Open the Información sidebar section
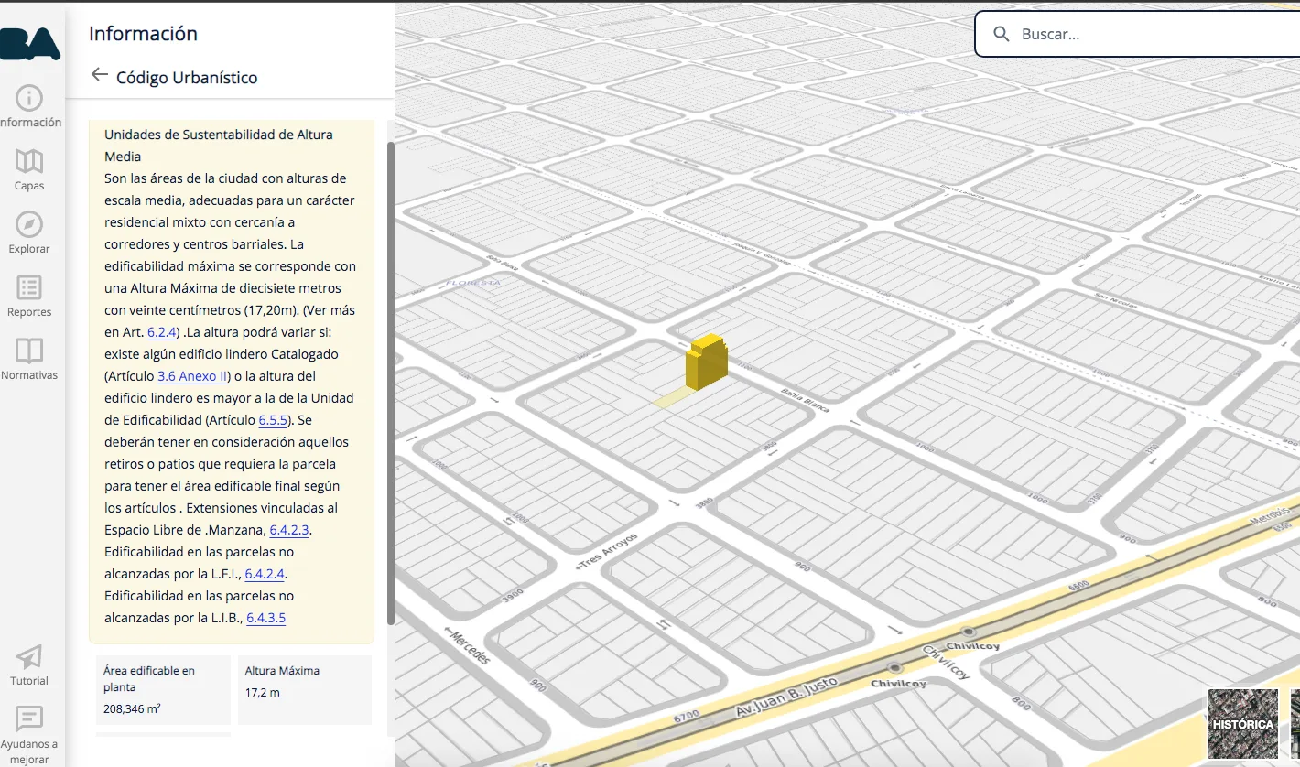 point(29,107)
